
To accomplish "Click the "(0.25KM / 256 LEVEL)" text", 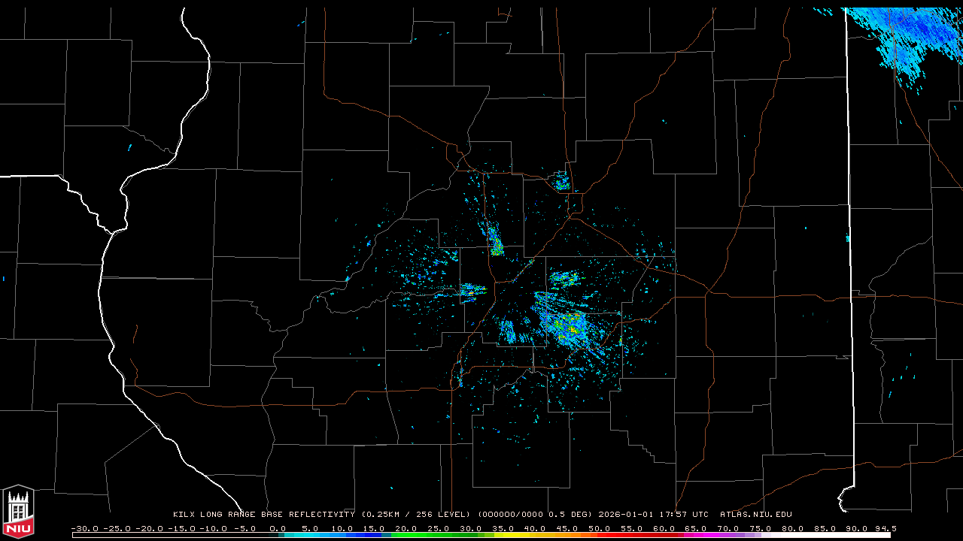I will [x=417, y=515].
